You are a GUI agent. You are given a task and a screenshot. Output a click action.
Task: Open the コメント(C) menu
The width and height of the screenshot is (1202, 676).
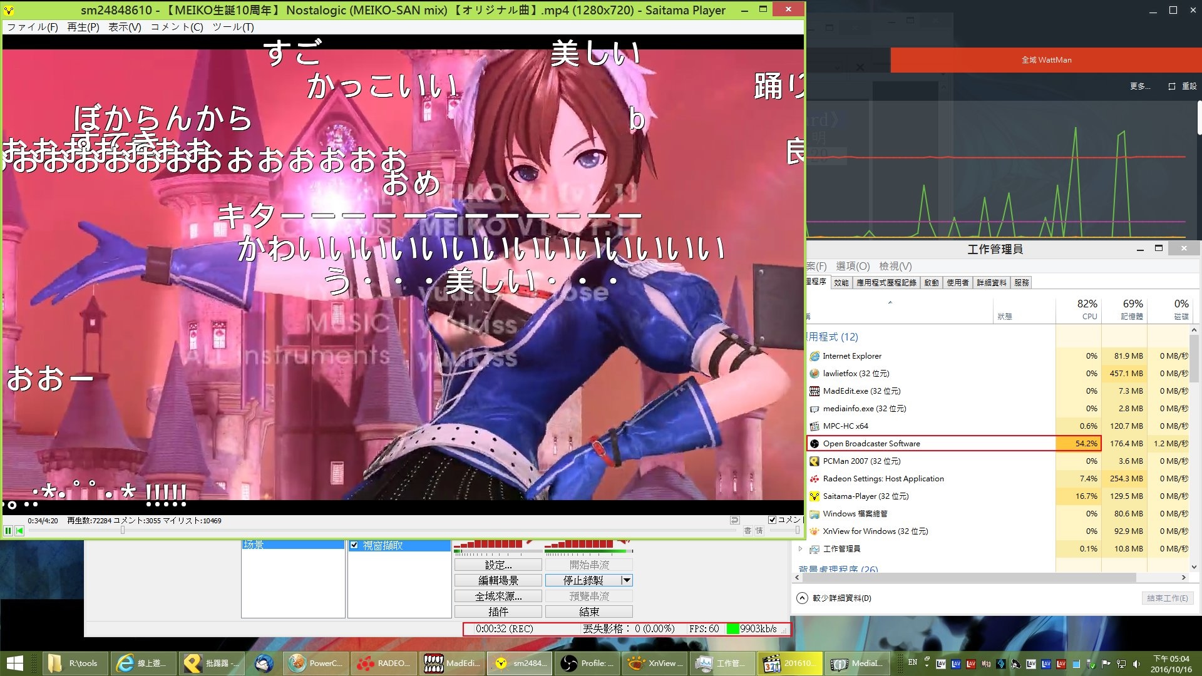coord(177,27)
